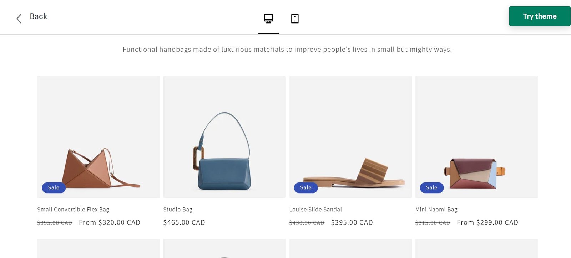Open the Studio Bag product image
571x258 pixels.
[224, 136]
